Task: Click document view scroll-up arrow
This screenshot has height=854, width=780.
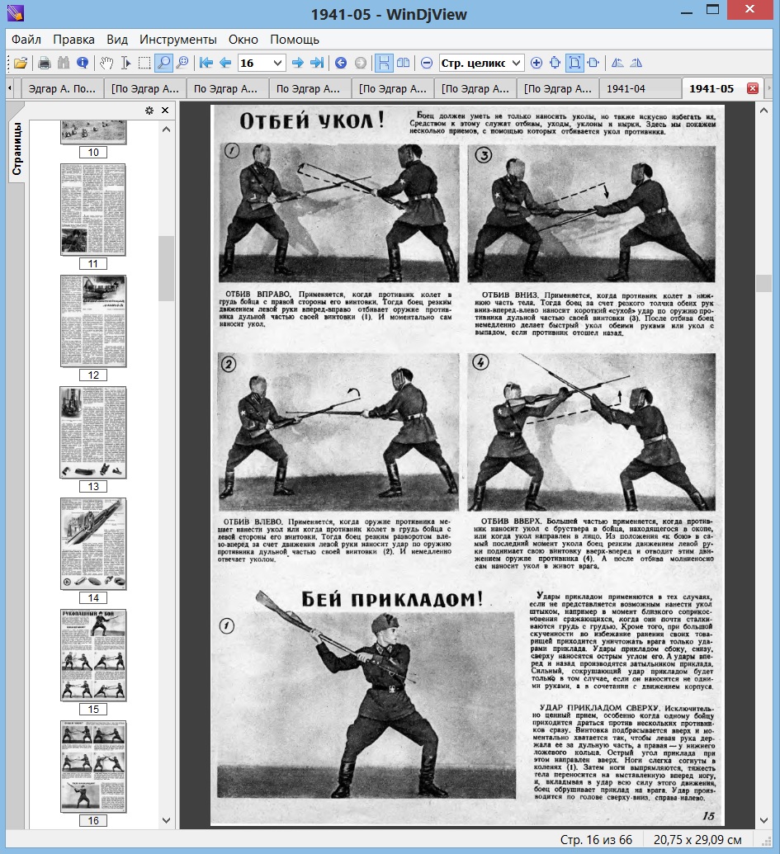Action: tap(763, 111)
